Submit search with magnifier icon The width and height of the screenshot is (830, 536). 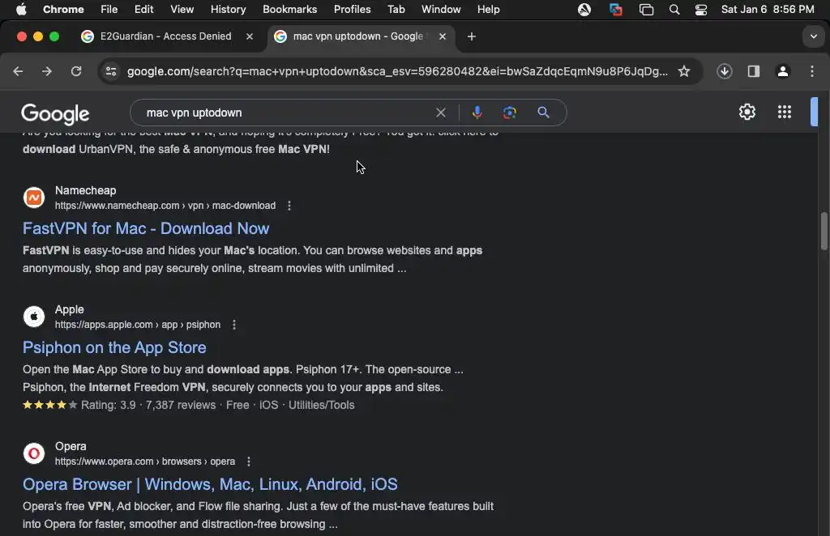pos(543,112)
